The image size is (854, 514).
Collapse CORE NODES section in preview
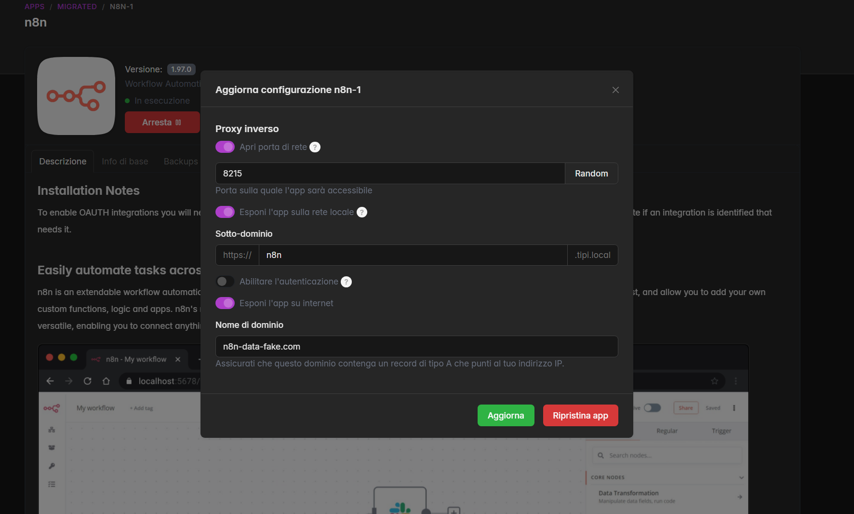tap(741, 477)
